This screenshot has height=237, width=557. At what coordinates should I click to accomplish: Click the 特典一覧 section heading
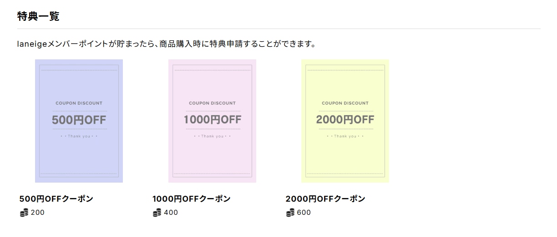38,16
